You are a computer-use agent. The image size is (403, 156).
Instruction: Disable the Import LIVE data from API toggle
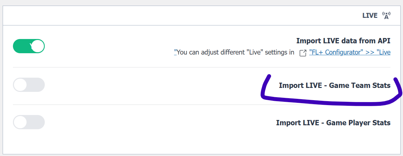pos(29,46)
